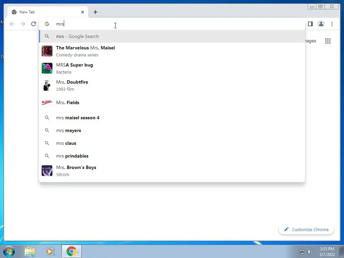Choose the mrs - Google Search suggestion
Image resolution: width=344 pixels, height=258 pixels.
click(172, 36)
